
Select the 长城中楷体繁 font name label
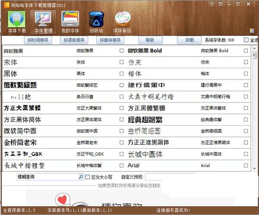pos(89,166)
